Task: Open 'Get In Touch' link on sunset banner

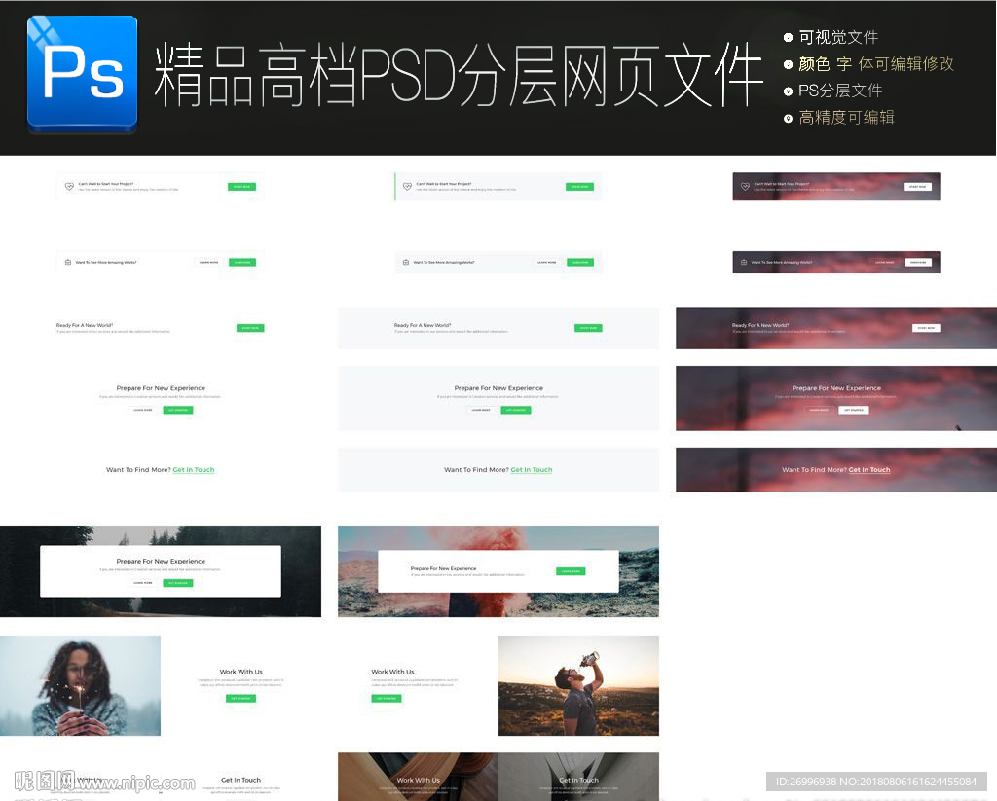Action: pos(869,470)
